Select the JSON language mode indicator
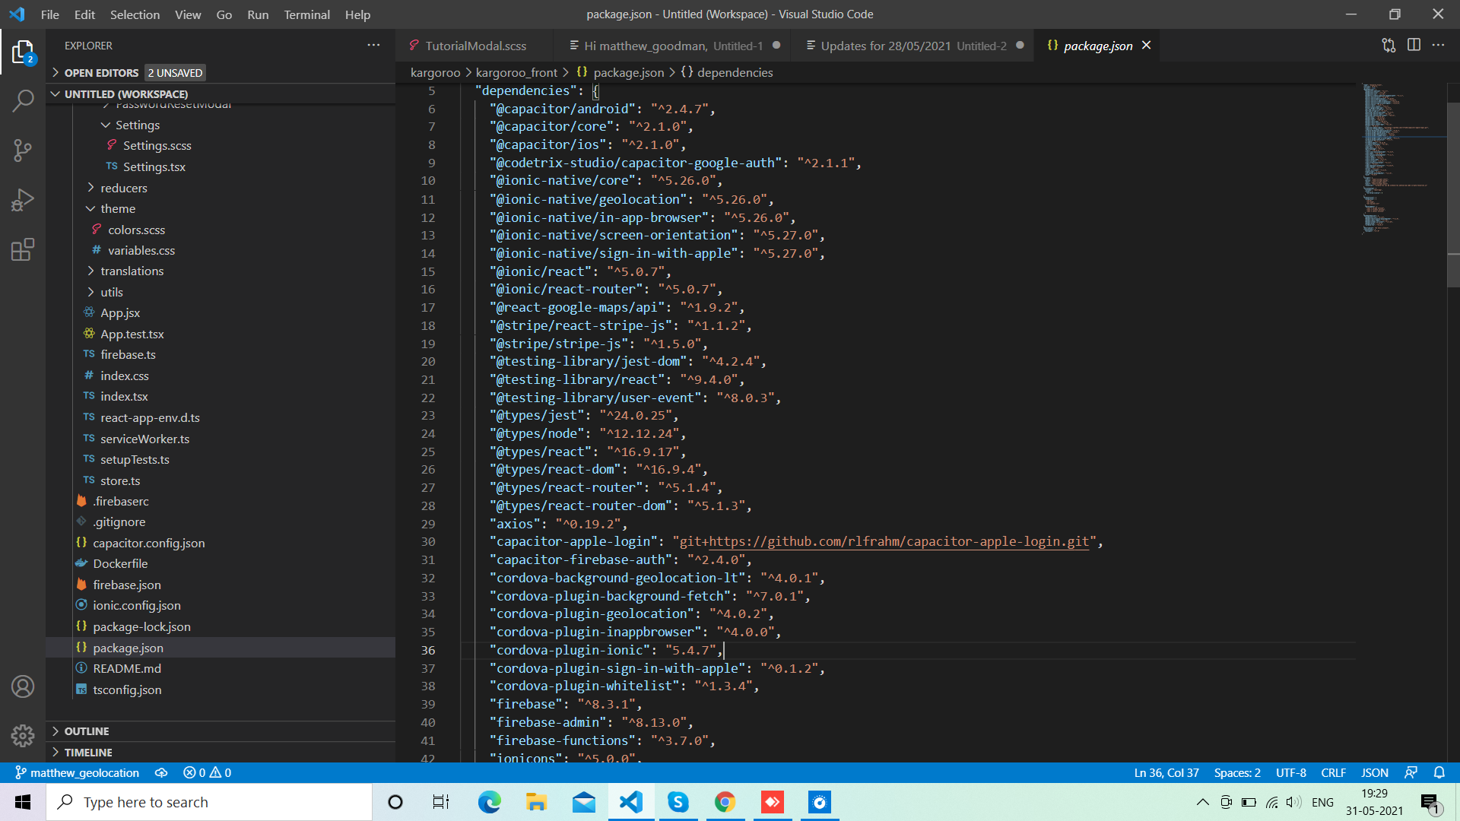This screenshot has width=1460, height=821. (1375, 772)
